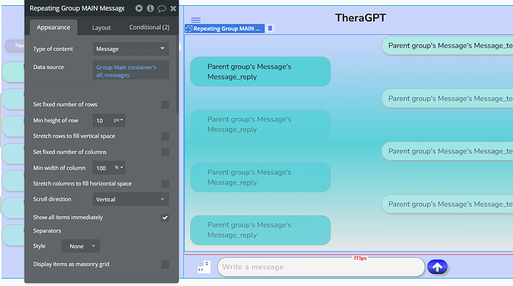The height and width of the screenshot is (286, 513).
Task: Click the blue send arrow button
Action: pos(437,267)
